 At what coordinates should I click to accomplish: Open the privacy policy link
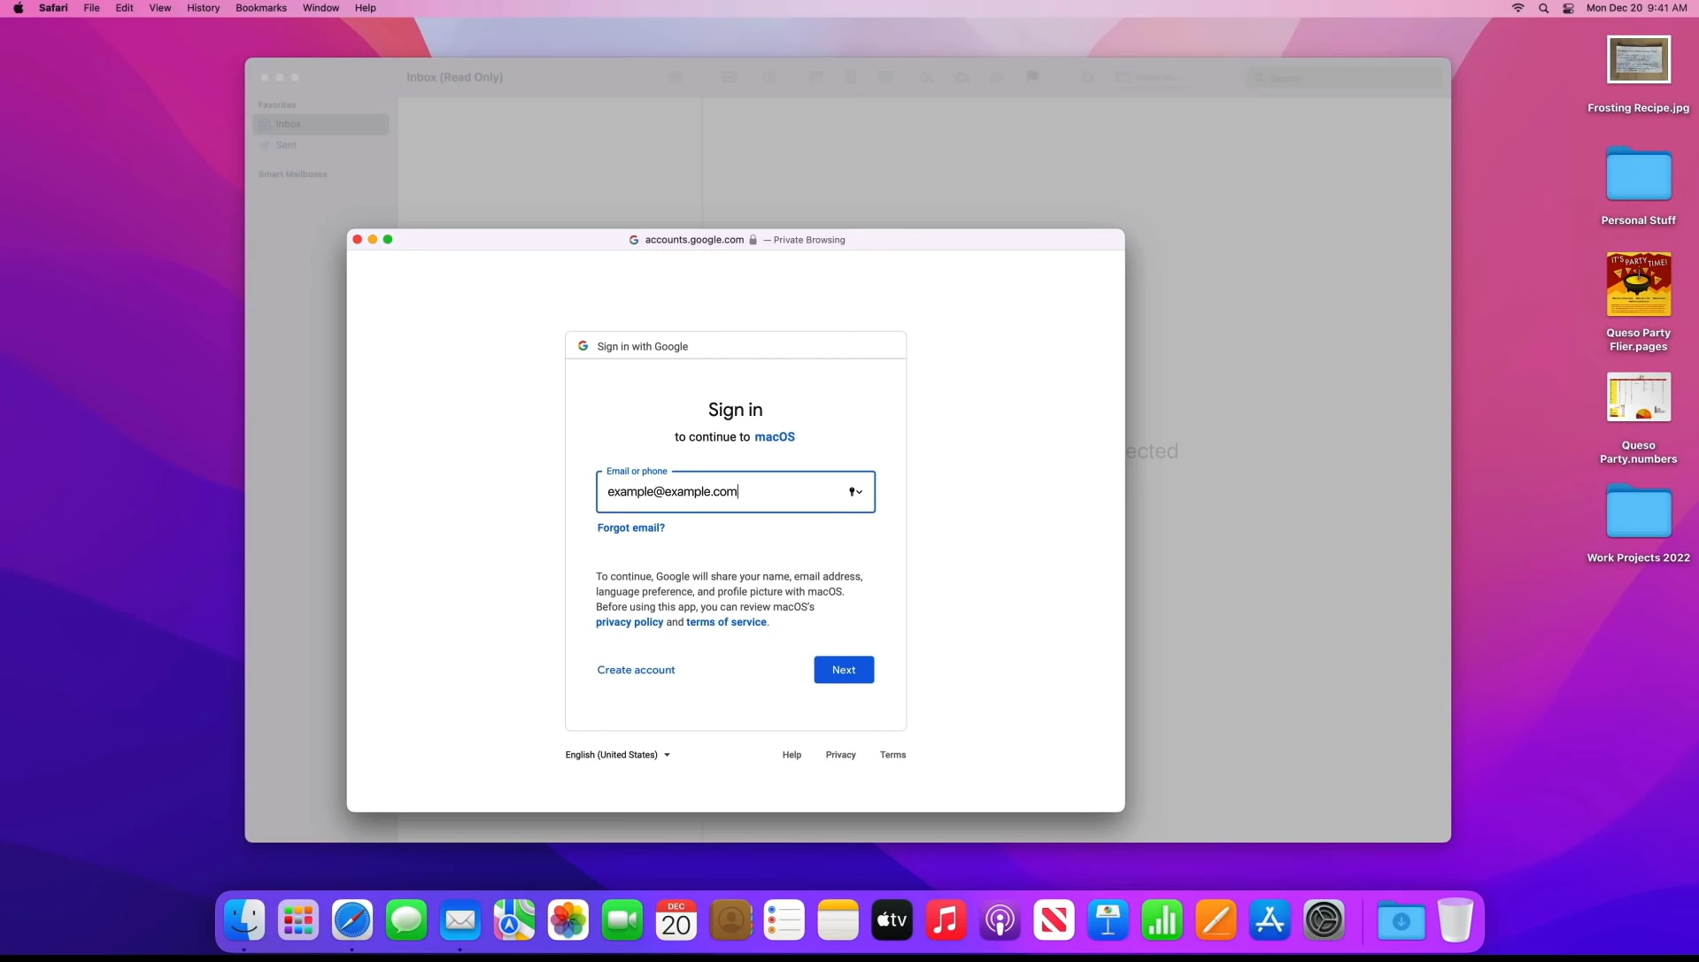(629, 622)
